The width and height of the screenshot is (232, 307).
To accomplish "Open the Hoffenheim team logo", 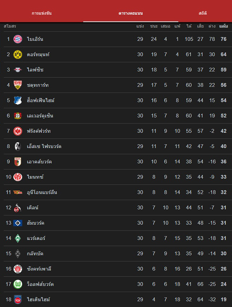I will click(x=18, y=100).
